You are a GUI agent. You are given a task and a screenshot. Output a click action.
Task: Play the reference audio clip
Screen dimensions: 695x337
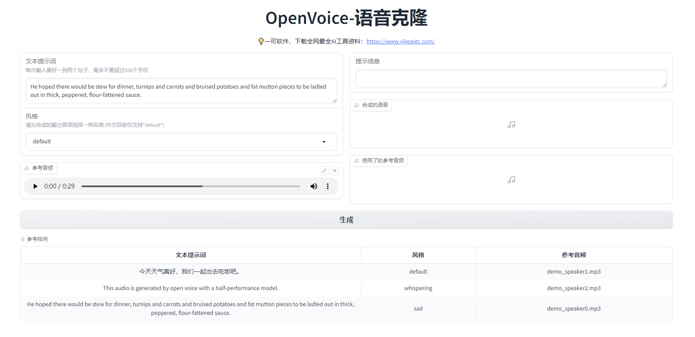click(36, 186)
